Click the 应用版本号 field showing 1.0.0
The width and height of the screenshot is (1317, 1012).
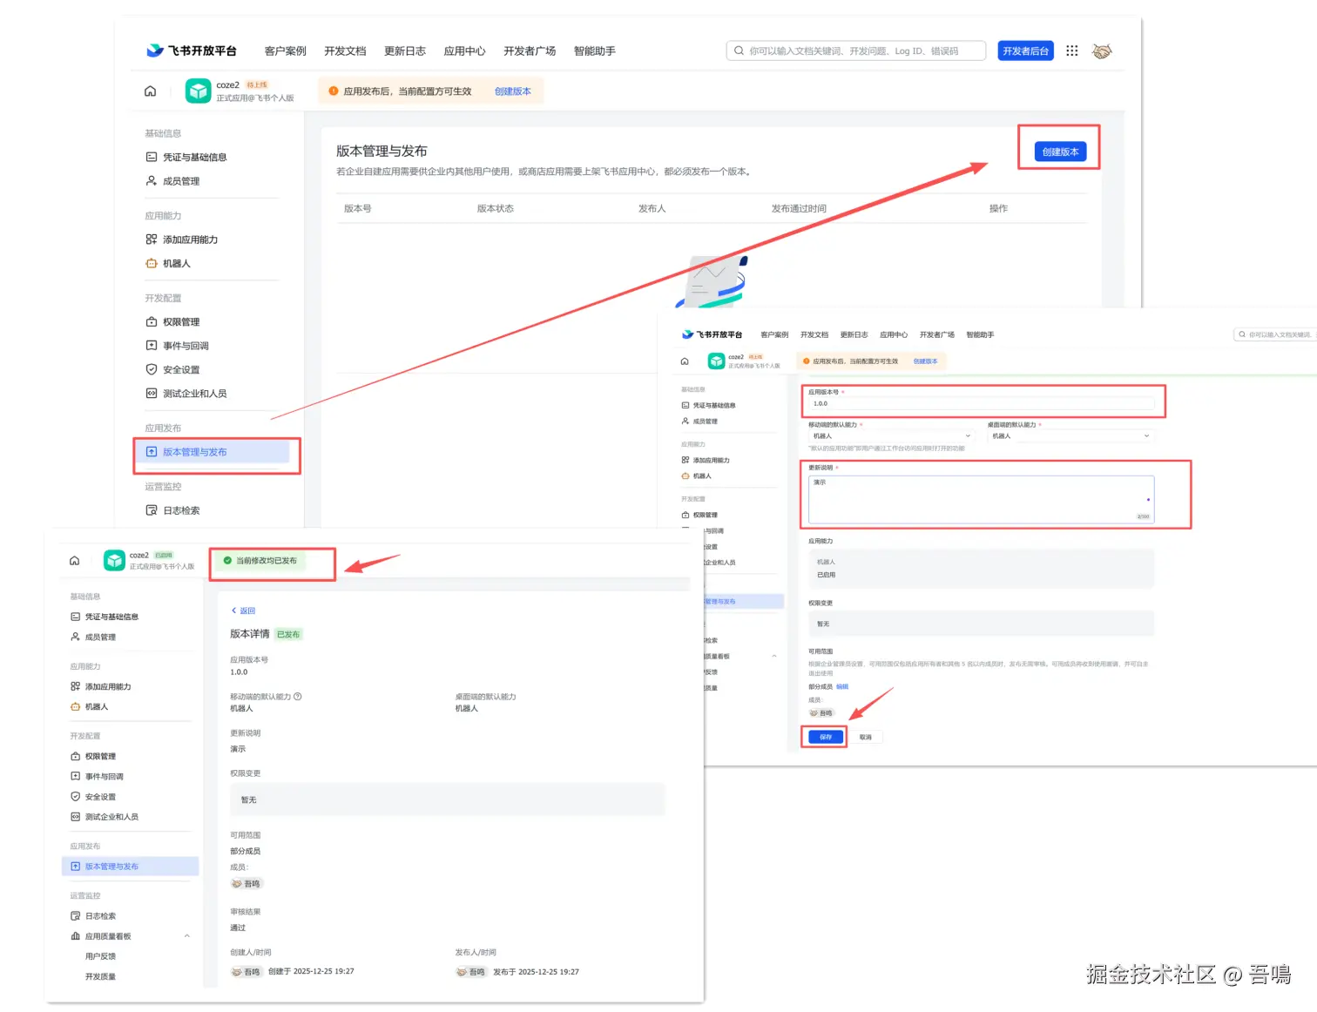coord(981,403)
